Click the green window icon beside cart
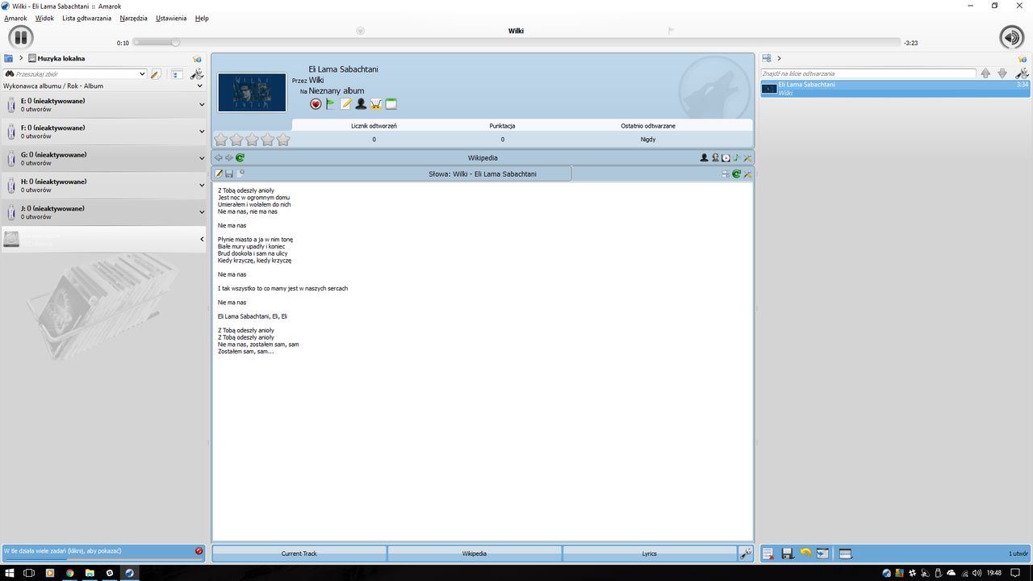1033x581 pixels. pyautogui.click(x=391, y=104)
